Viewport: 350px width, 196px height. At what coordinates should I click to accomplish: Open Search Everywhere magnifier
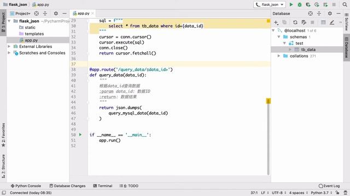345,4
